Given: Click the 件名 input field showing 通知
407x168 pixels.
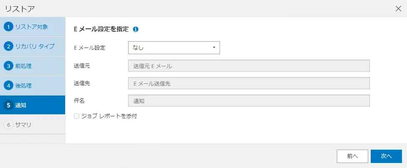Looking at the screenshot, I should click(x=249, y=101).
